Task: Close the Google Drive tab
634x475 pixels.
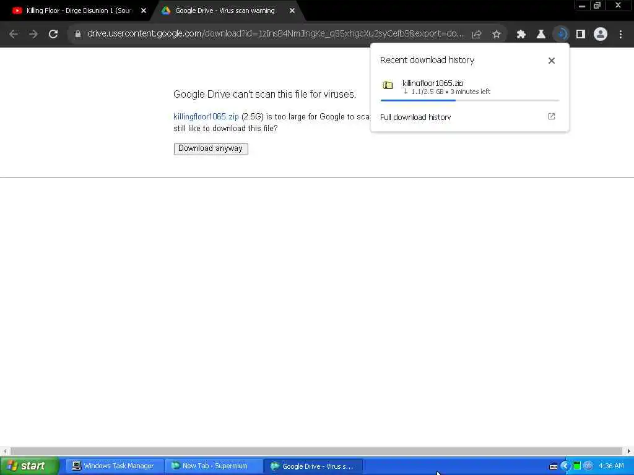Action: [292, 11]
